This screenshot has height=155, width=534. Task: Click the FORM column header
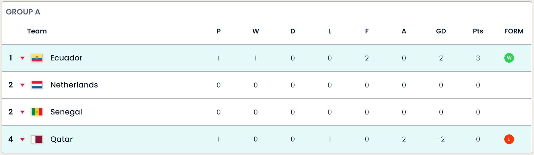coord(514,31)
